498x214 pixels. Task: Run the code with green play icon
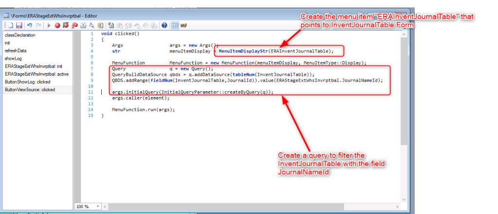tap(49, 25)
